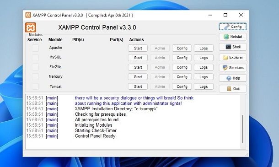This screenshot has width=279, height=167.
Task: Select the 'XAMPP Installation Directory' log line
Action: pos(116,109)
